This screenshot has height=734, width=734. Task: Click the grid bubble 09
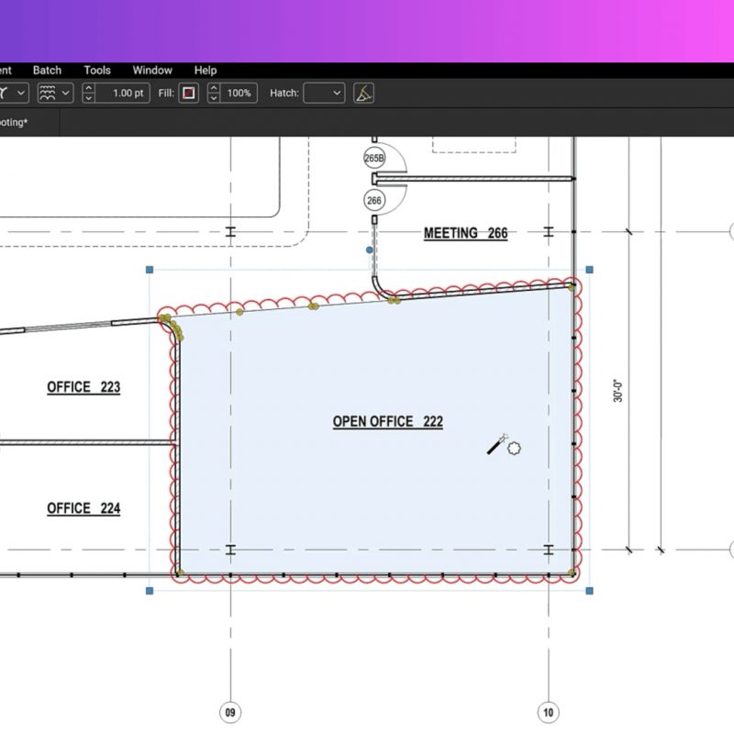click(230, 713)
